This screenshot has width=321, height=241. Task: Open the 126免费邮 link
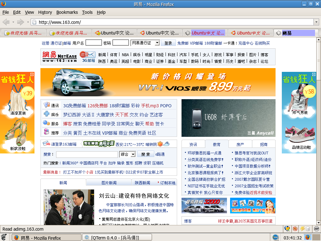[98, 106]
